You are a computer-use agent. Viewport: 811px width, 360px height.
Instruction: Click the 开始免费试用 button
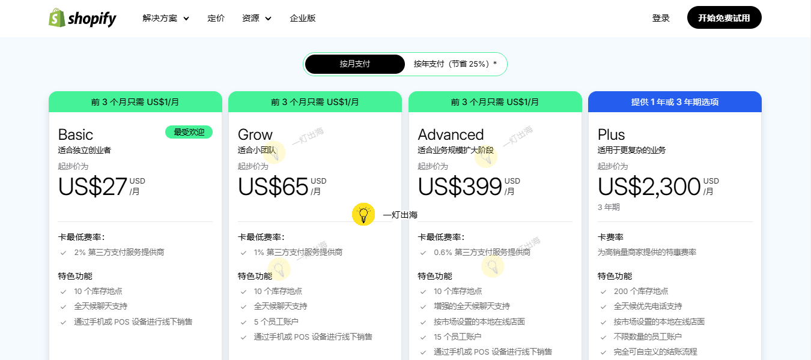pyautogui.click(x=724, y=17)
